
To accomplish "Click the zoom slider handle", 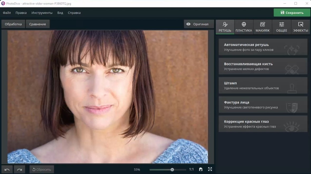I will 172,170.
